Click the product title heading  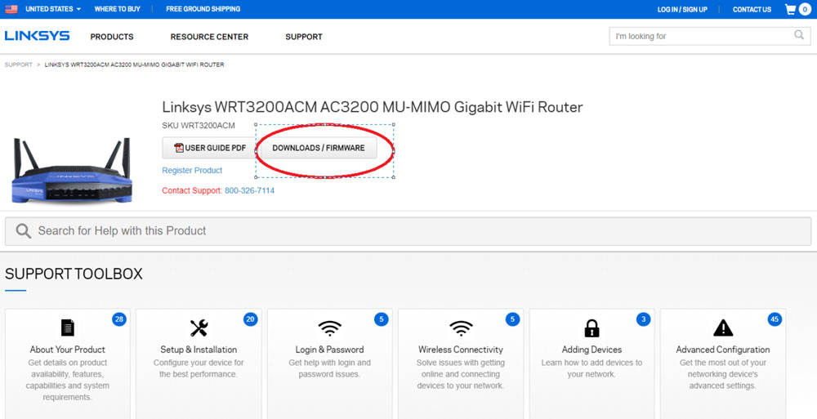[373, 107]
